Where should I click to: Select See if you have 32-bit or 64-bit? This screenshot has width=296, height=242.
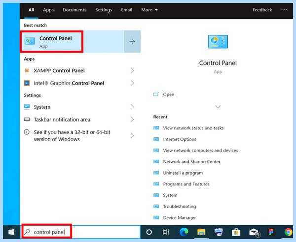(x=72, y=136)
